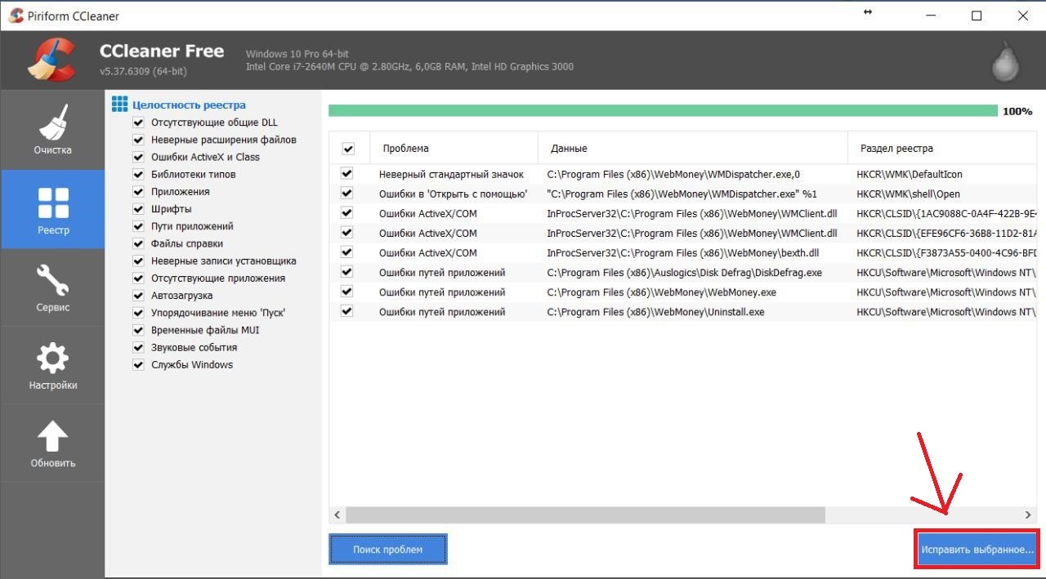
Task: Select the Auslogics DiskDefrag.exe data cell
Action: coord(684,272)
